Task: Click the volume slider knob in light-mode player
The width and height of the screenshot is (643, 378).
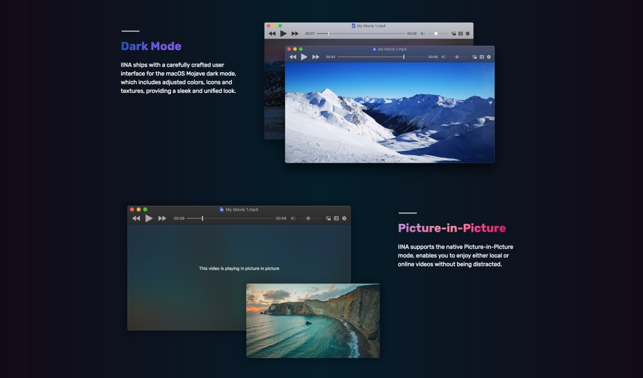Action: [436, 34]
